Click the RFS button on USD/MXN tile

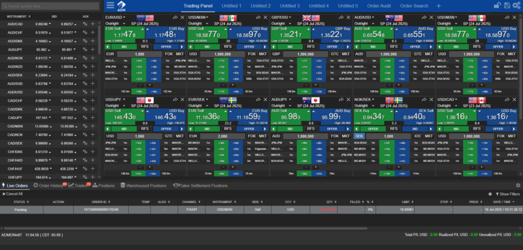228,45
